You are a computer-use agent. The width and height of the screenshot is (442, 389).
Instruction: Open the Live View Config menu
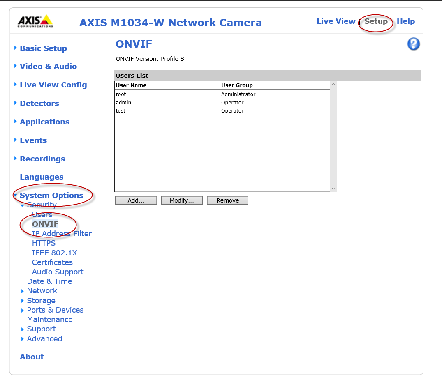coord(53,85)
